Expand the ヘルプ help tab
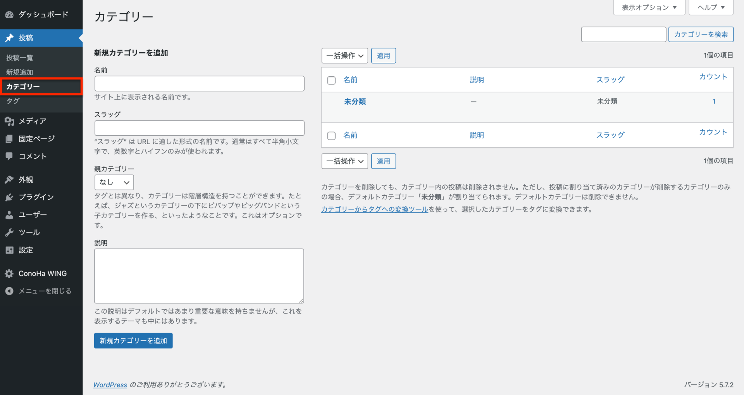The image size is (744, 395). tap(711, 7)
